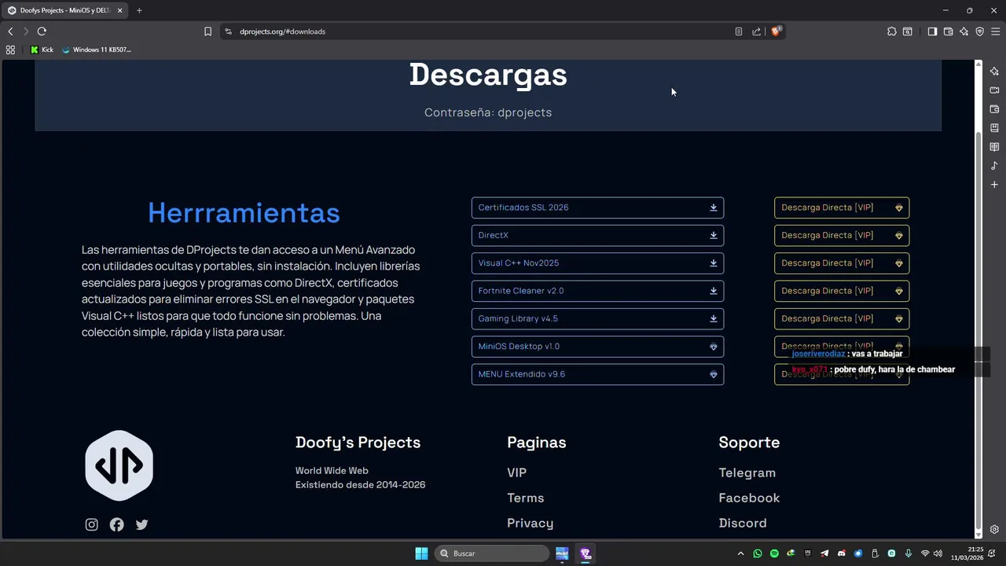Open Brave Shields lion icon
The height and width of the screenshot is (566, 1006).
point(776,31)
